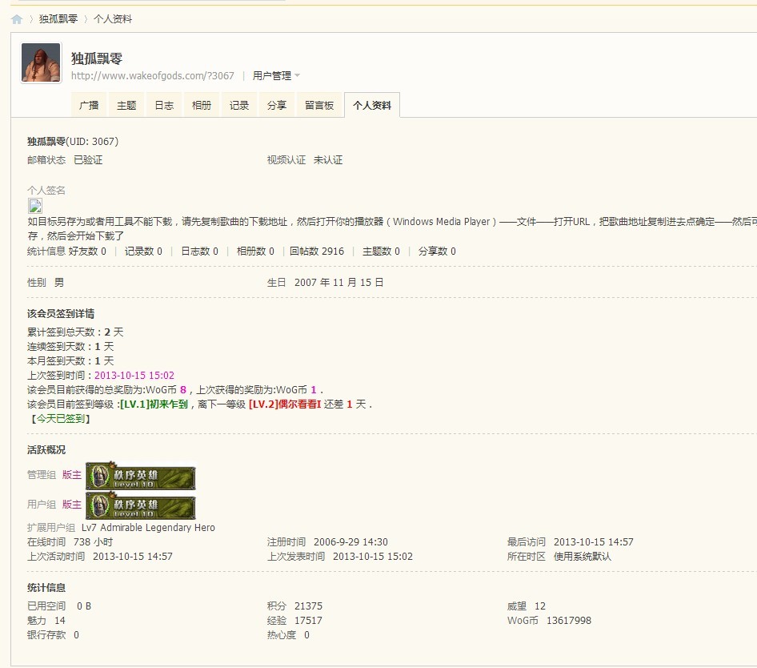Viewport: 757px width, 668px height.
Task: Go to the forum home icon
Action: [17, 19]
